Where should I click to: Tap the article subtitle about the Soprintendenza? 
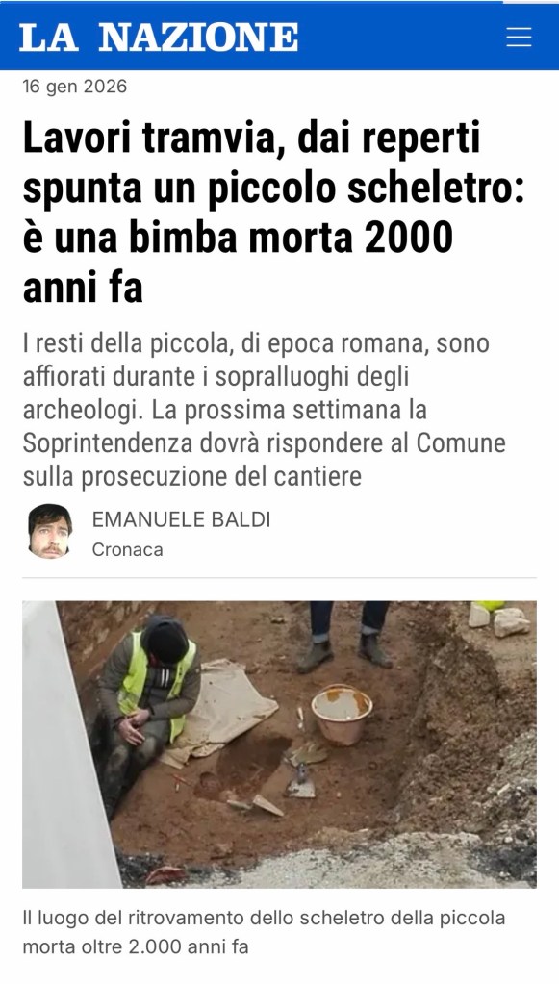265,410
